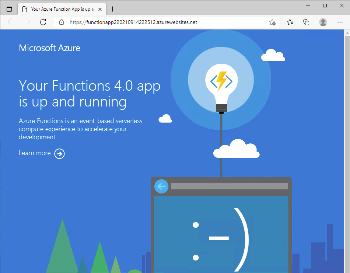Click the Microsoft Azure heading
Screen dimensions: 350x273
coord(49,48)
